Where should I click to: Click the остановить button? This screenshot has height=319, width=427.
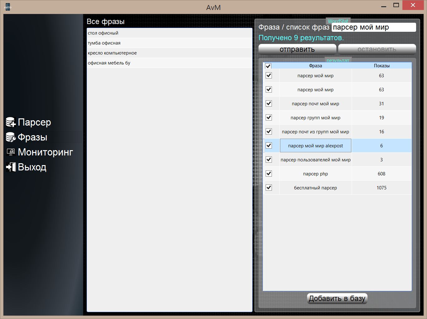[377, 49]
